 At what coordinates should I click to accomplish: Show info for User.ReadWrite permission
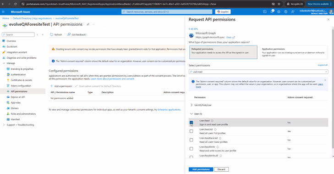point(218,147)
